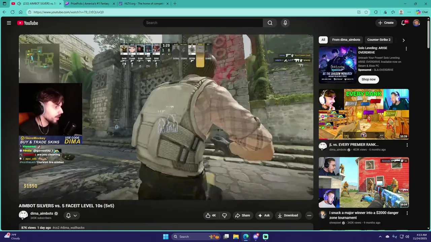Dislike the video with thumbs down
This screenshot has height=242, width=431.
pyautogui.click(x=225, y=215)
